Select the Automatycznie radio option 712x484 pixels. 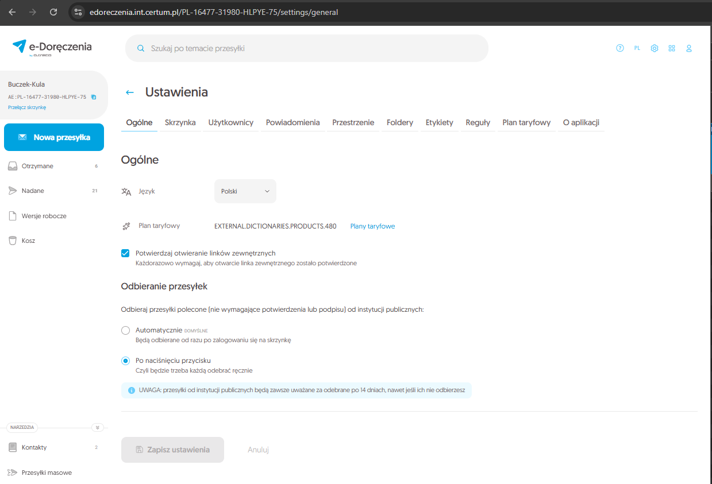(125, 330)
